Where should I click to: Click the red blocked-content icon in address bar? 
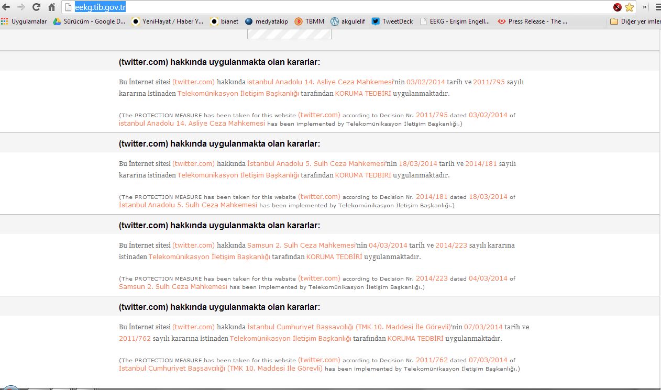[618, 7]
